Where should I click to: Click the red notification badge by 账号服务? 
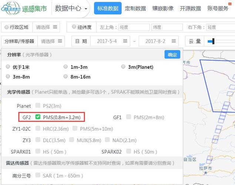(230, 4)
